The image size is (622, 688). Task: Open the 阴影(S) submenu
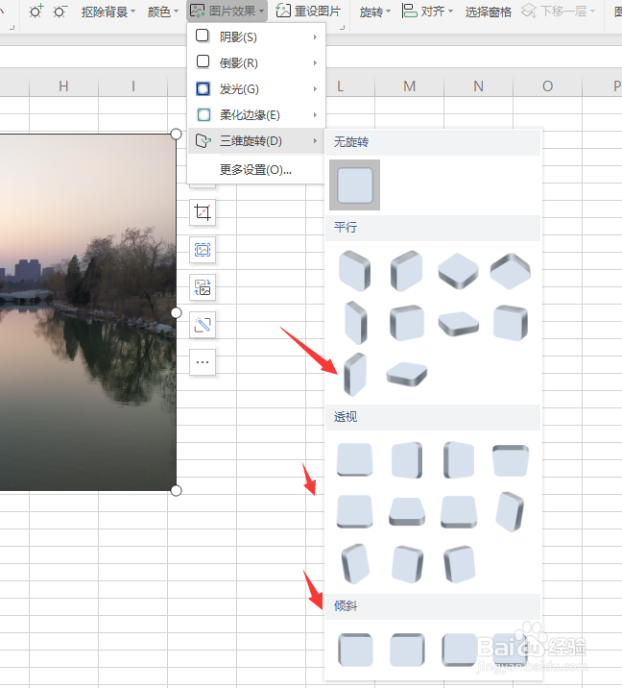coord(256,37)
